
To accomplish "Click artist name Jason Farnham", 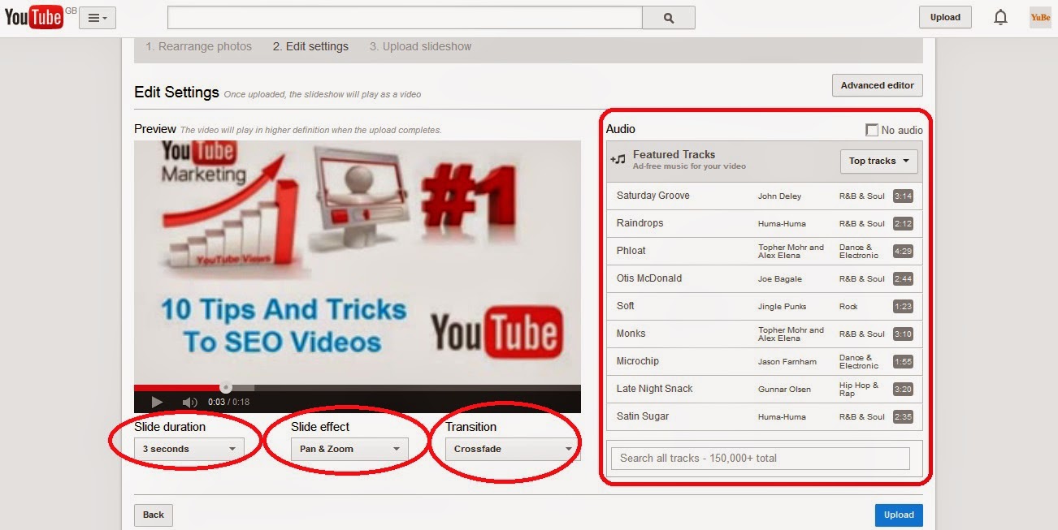I will tap(787, 362).
